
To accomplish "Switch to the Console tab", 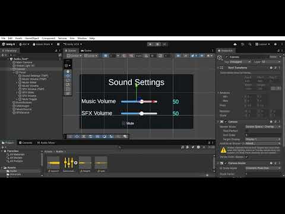I will [26, 143].
